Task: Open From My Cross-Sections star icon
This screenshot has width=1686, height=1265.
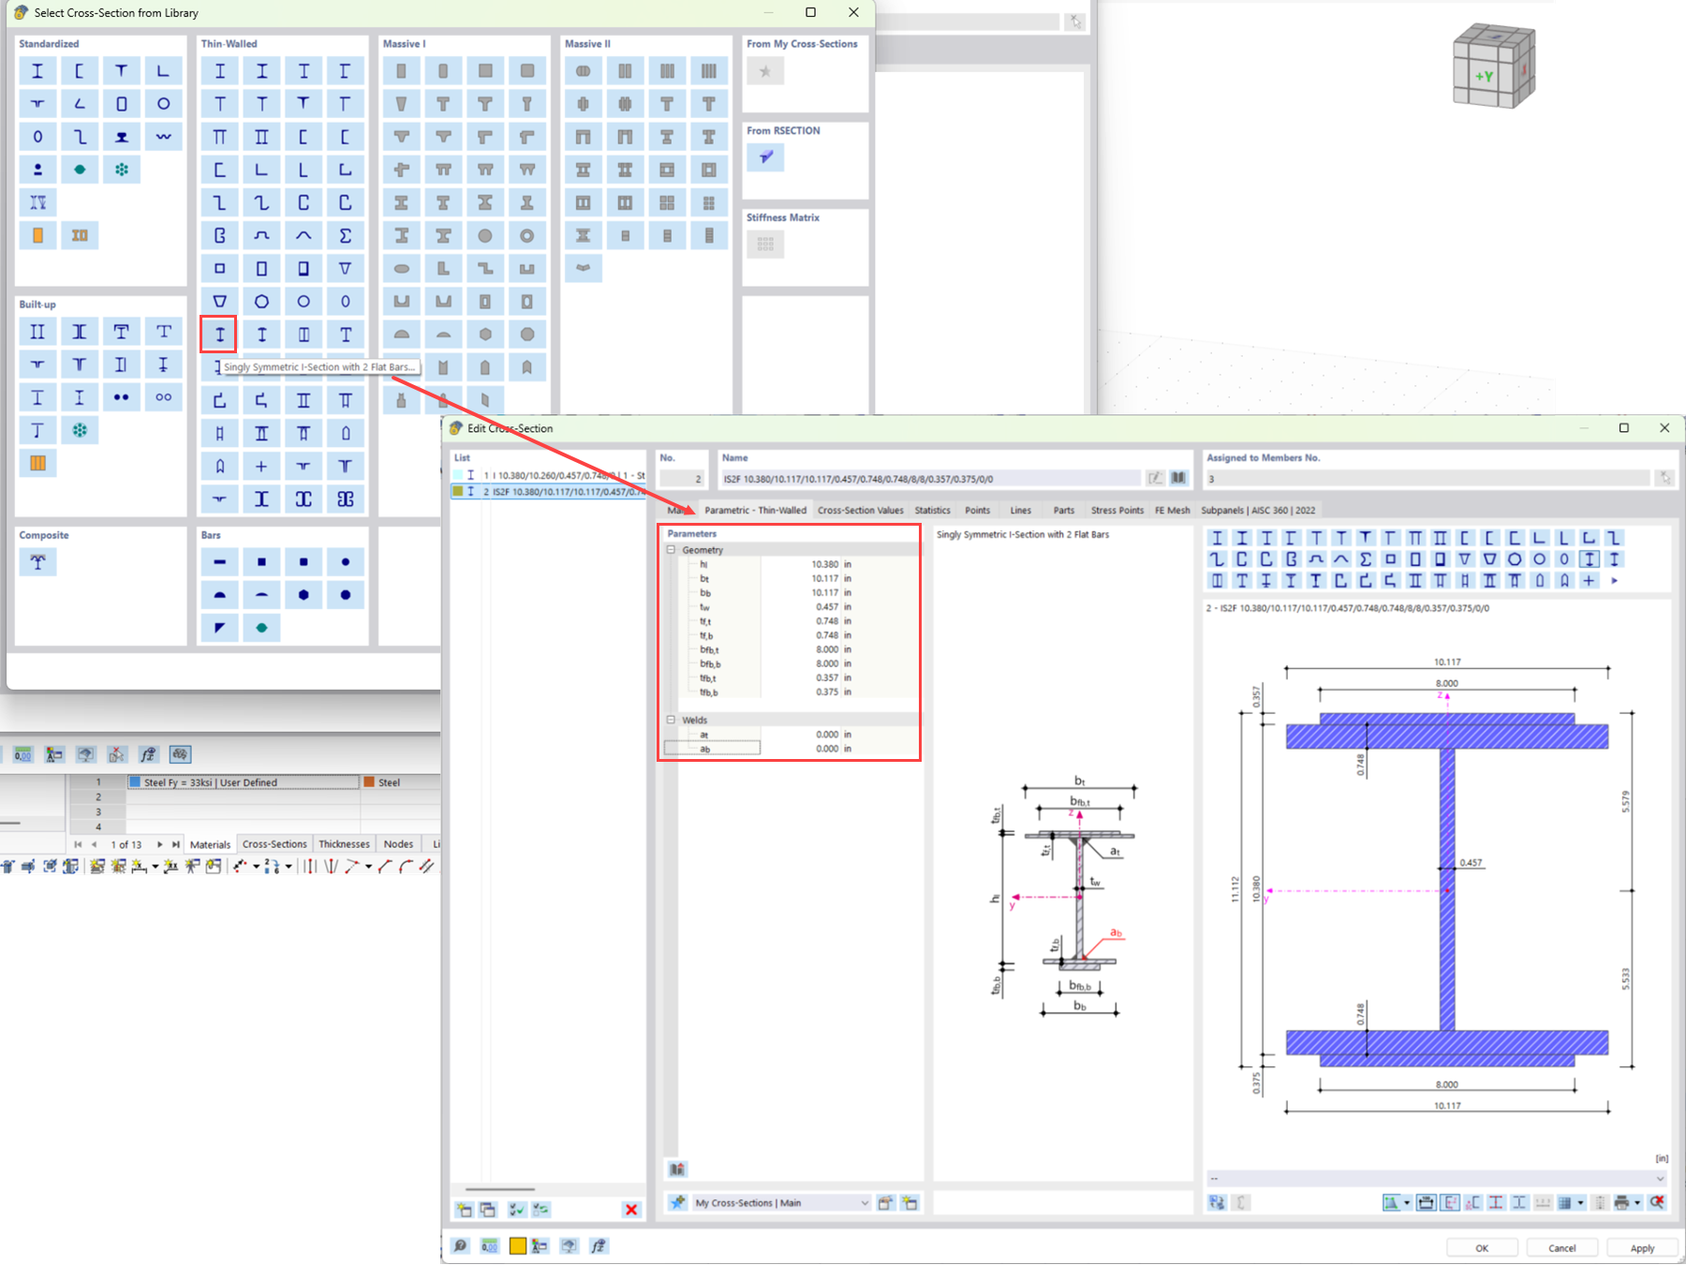Action: point(765,71)
